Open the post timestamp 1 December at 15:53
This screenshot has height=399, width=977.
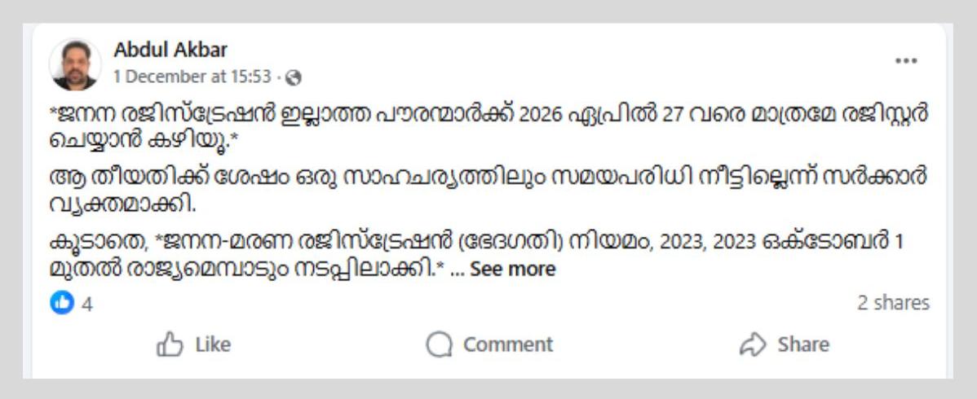[192, 77]
